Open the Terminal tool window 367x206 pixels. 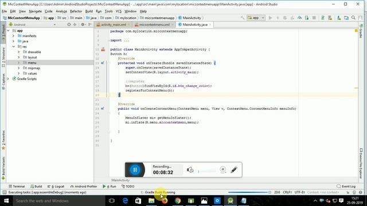(x=17, y=187)
